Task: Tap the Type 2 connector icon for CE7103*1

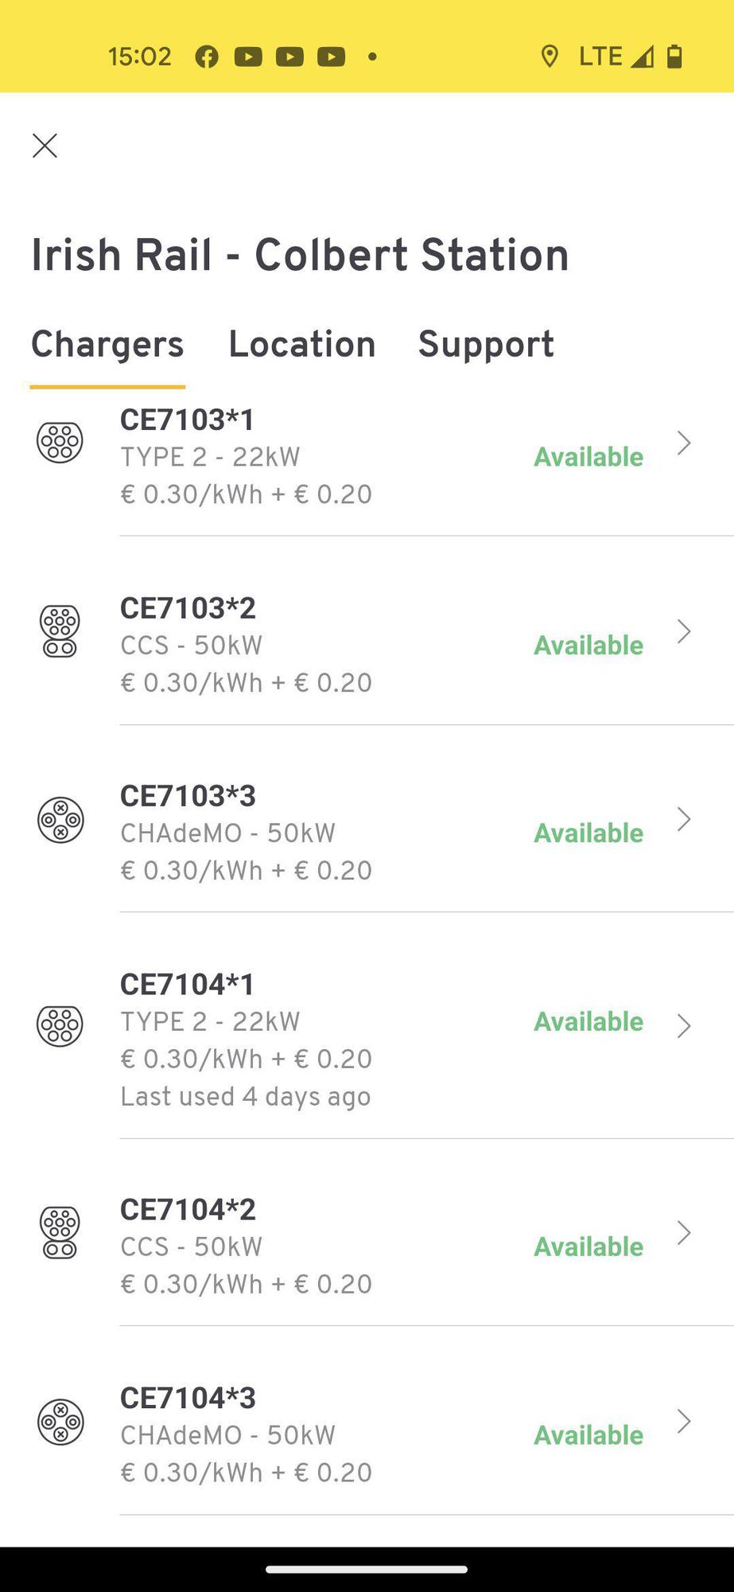Action: [x=60, y=442]
